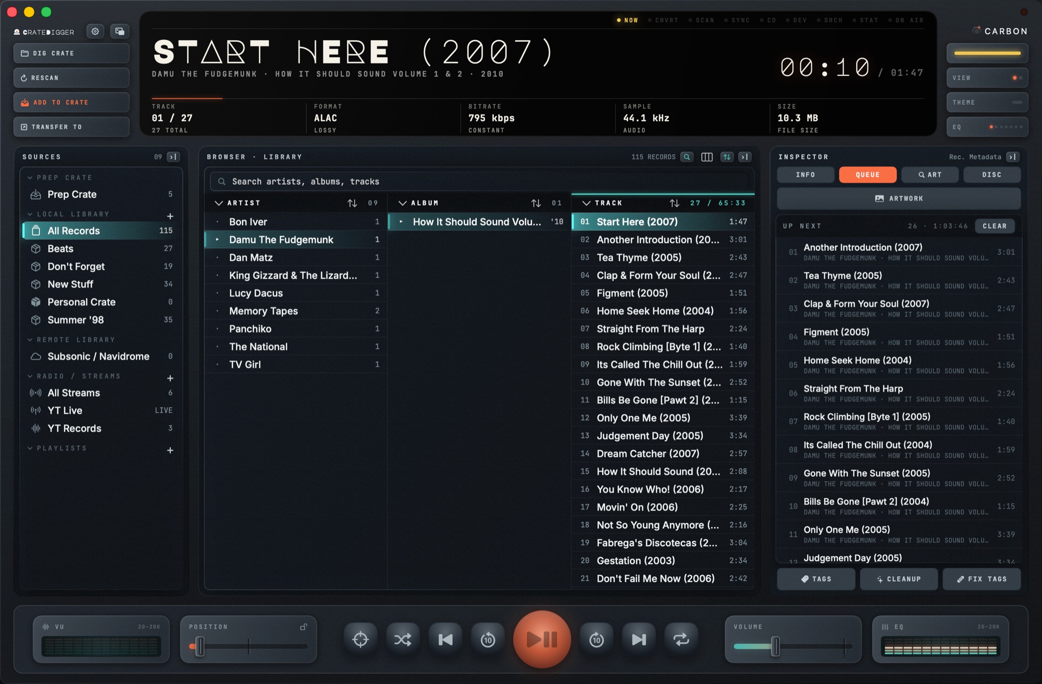Collapse the Prep Crate section
Viewport: 1042px width, 684px height.
pos(30,178)
